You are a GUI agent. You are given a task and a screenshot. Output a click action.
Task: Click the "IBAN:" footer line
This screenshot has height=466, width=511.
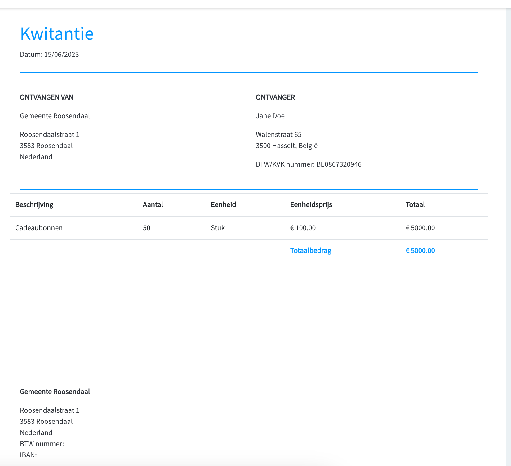coord(28,455)
